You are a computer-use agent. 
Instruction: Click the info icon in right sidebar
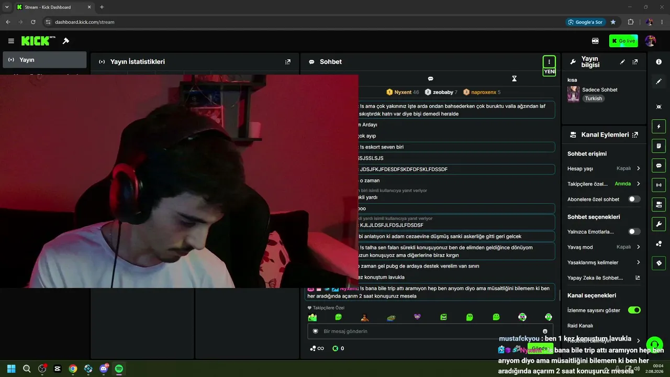(x=658, y=62)
